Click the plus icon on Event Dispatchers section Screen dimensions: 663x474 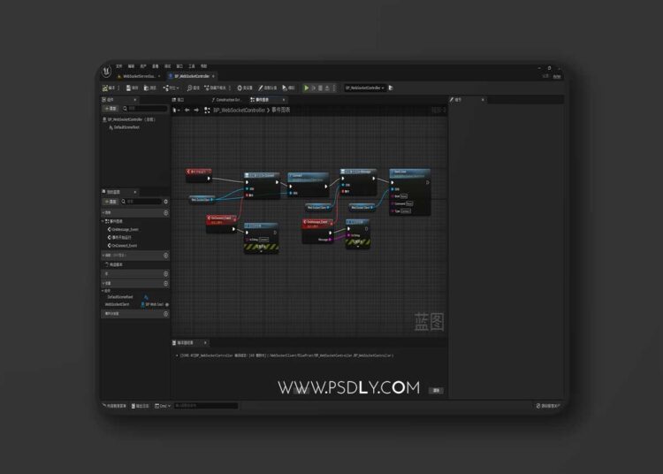pyautogui.click(x=166, y=314)
